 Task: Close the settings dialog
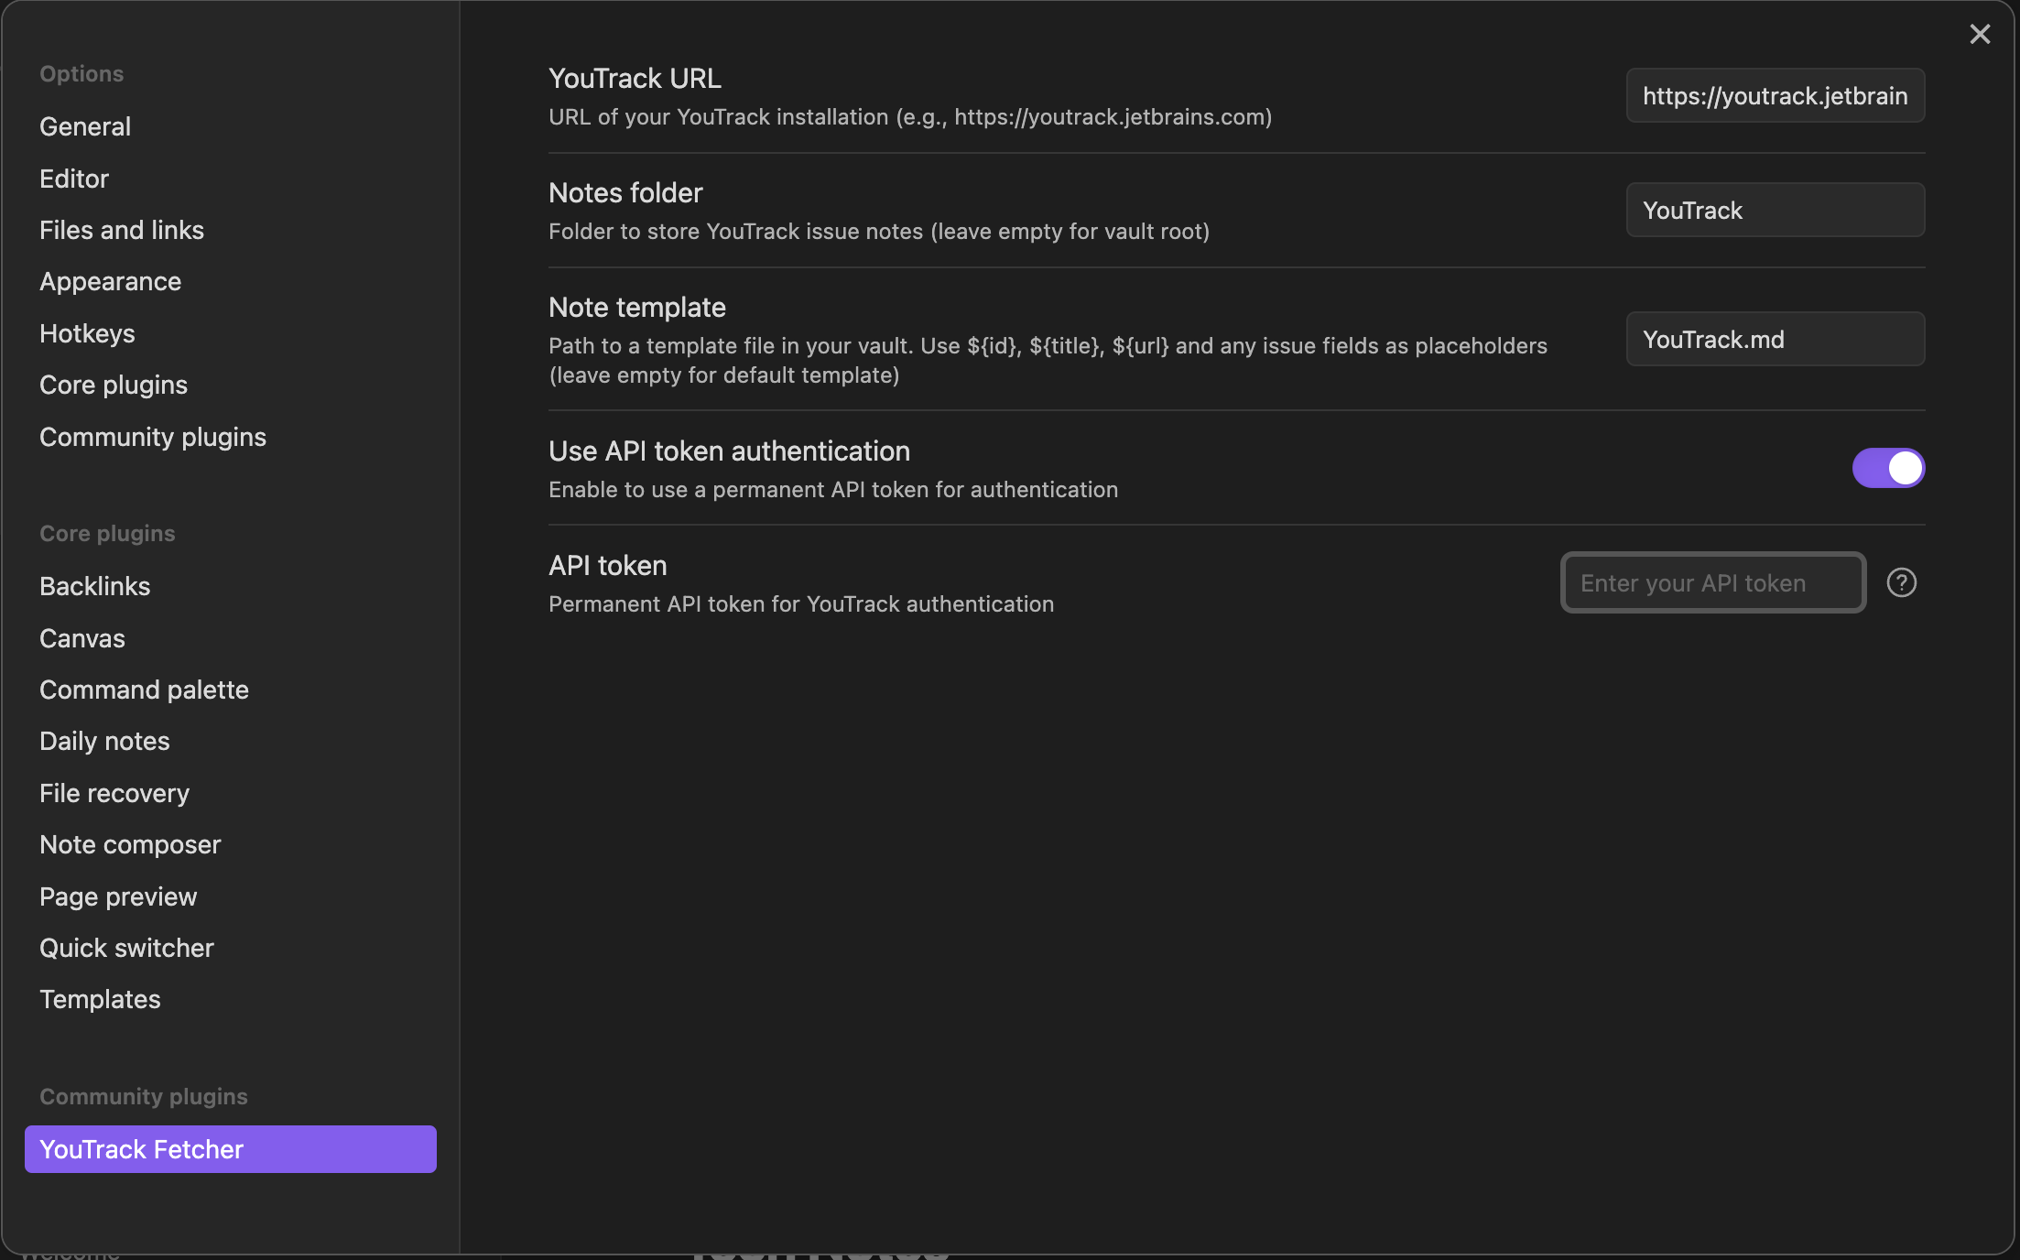(1980, 35)
